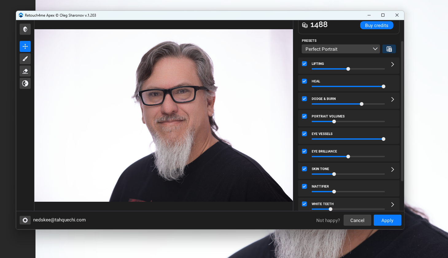Screen dimensions: 448x258
Task: Click the Eye Vessels slider handle
Action: (x=384, y=139)
